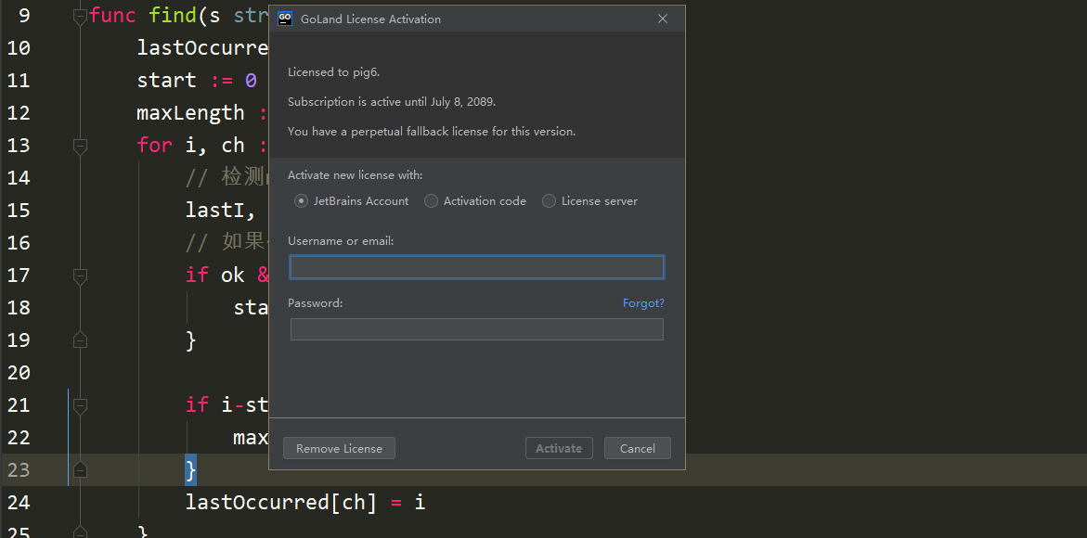
Task: Click the highlighted closing brace on line 23
Action: pyautogui.click(x=190, y=470)
